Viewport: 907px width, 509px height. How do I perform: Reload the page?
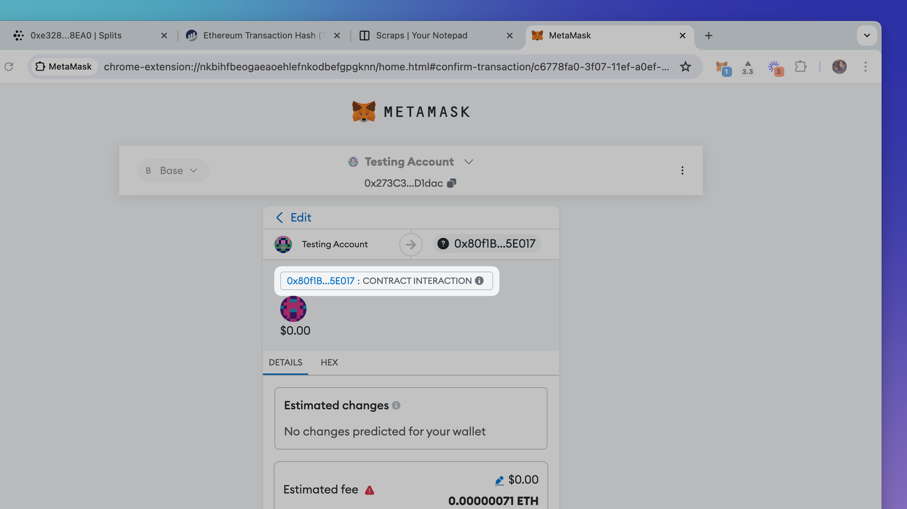tap(9, 67)
